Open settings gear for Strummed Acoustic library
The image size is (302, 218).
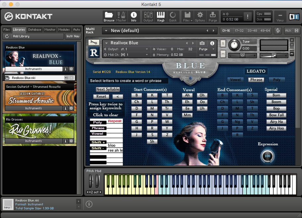pos(71,108)
